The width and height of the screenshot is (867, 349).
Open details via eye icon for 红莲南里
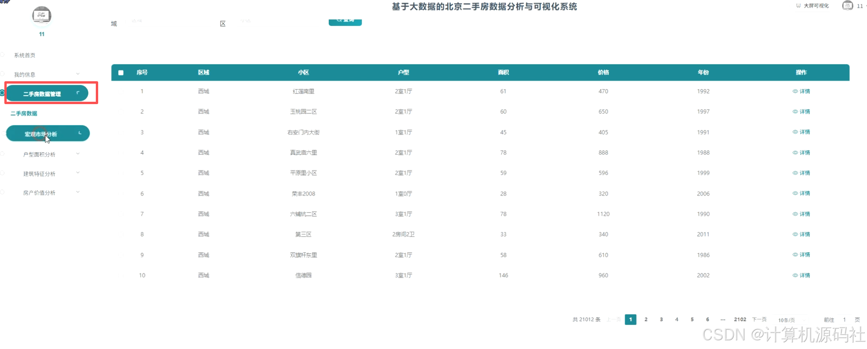[795, 91]
